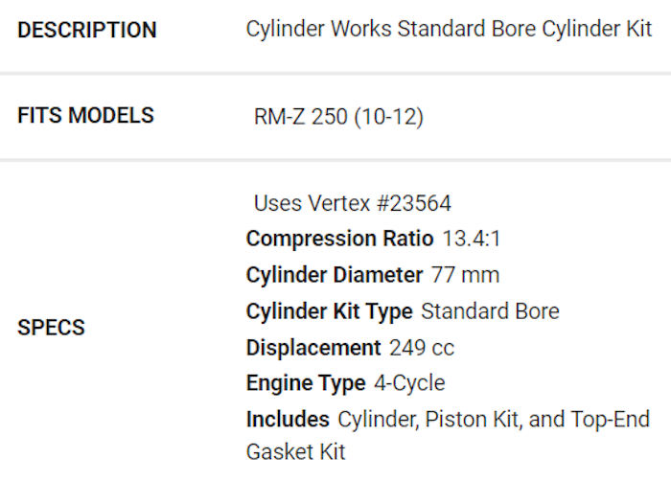Viewport: 671px width, 481px height.
Task: Click the 77 mm diameter value
Action: click(x=465, y=275)
